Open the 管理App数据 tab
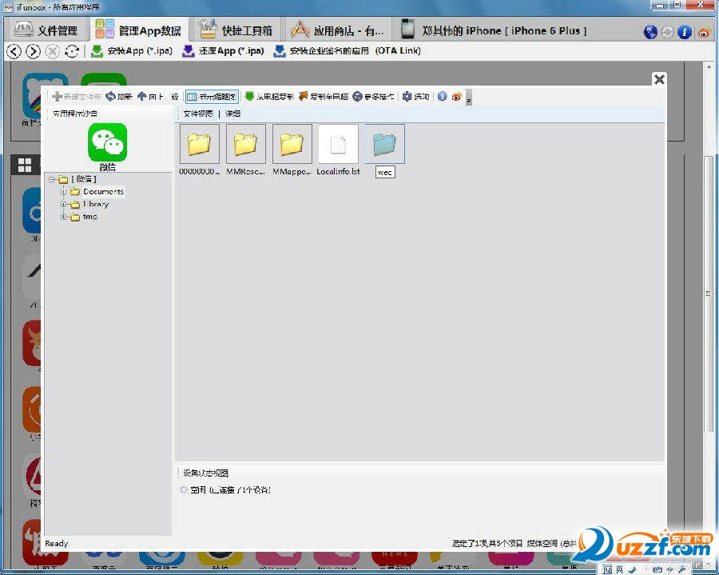This screenshot has height=575, width=719. 138,30
